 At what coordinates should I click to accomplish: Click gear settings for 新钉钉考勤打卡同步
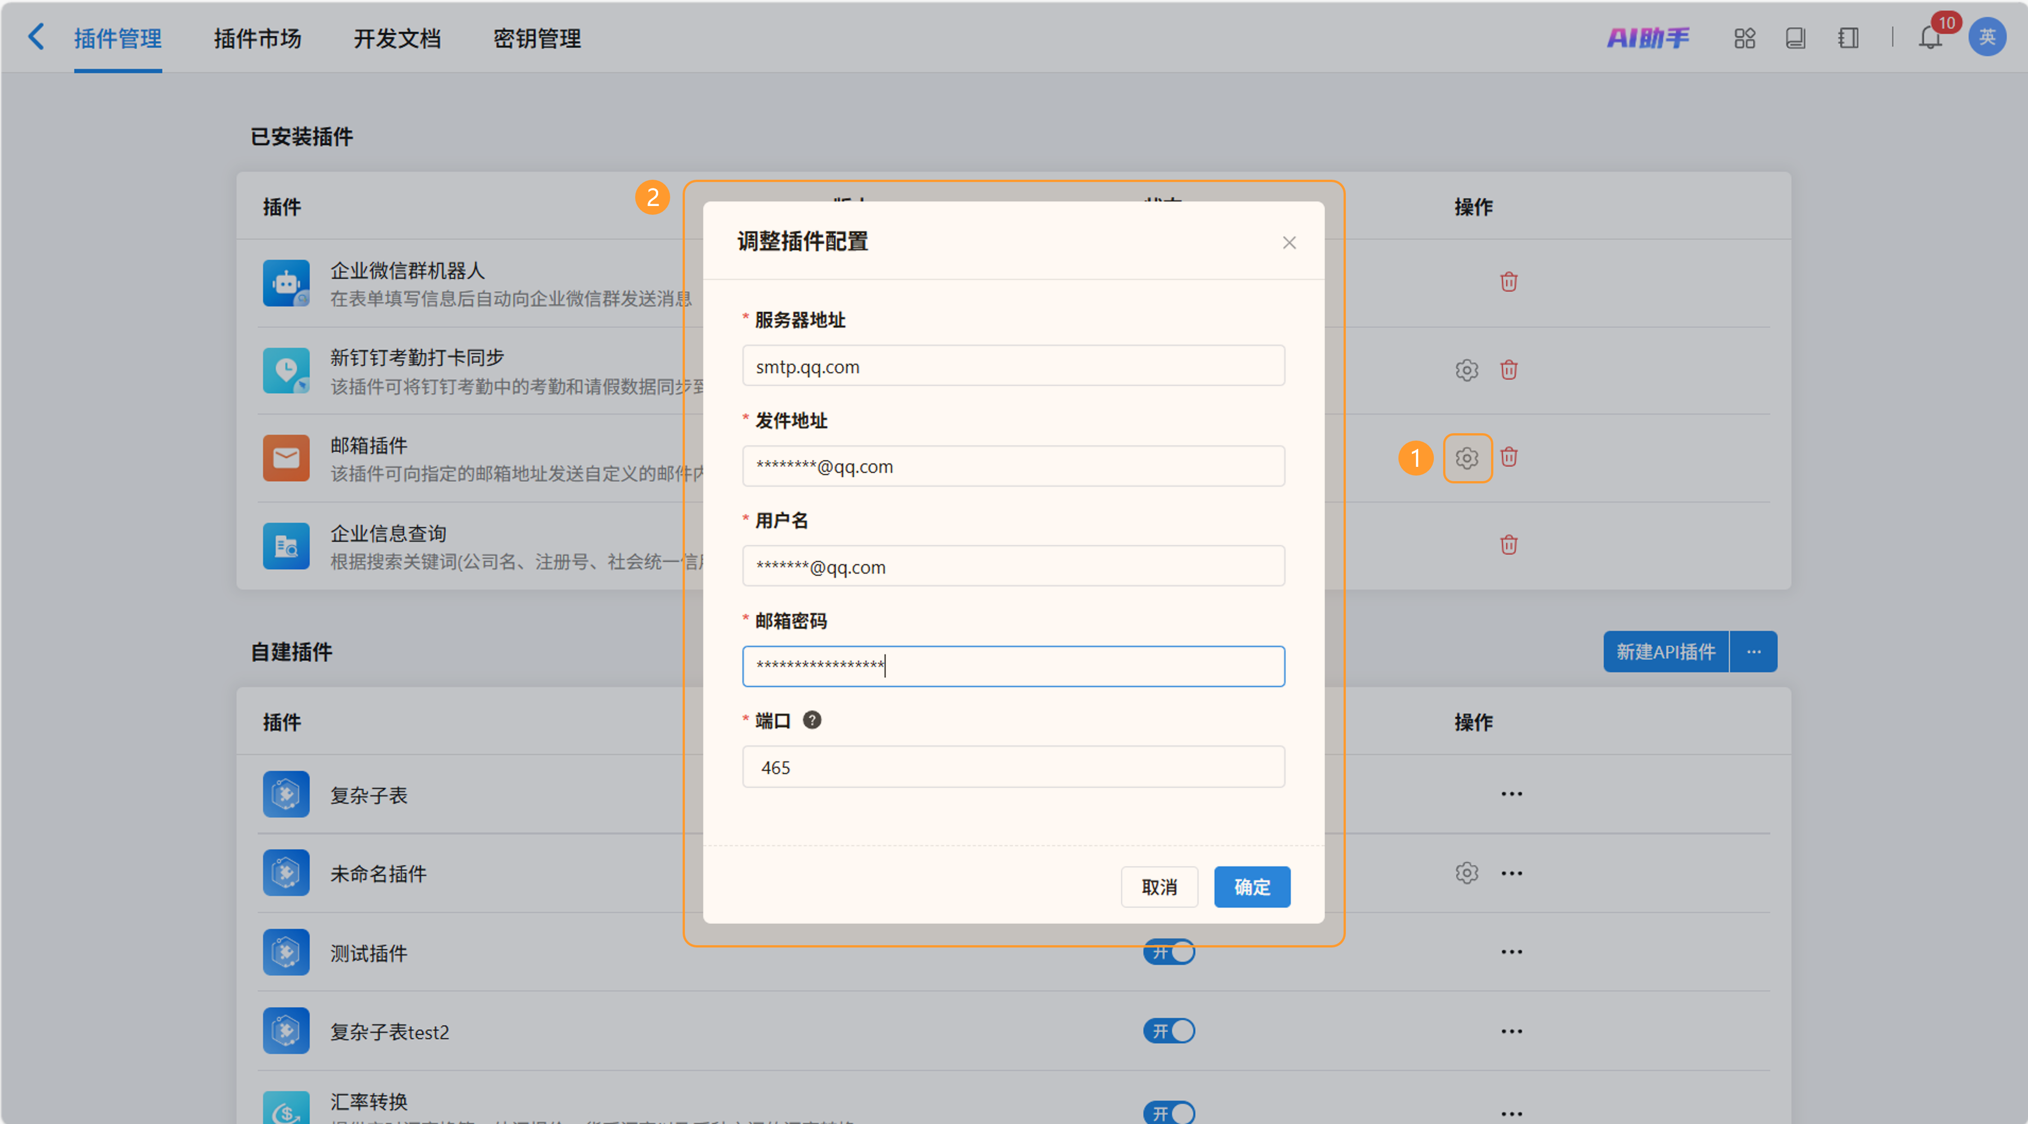click(1466, 370)
